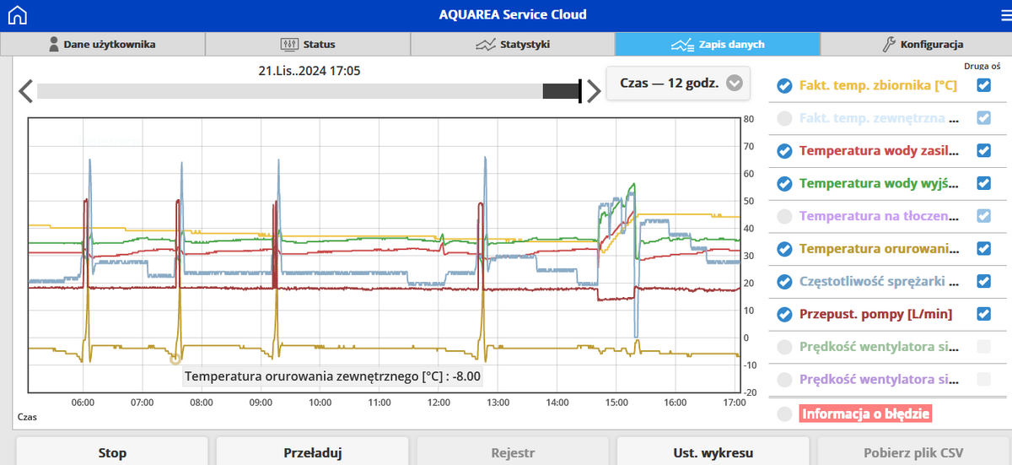
Task: Click the dark handle on the time slider
Action: pos(561,91)
